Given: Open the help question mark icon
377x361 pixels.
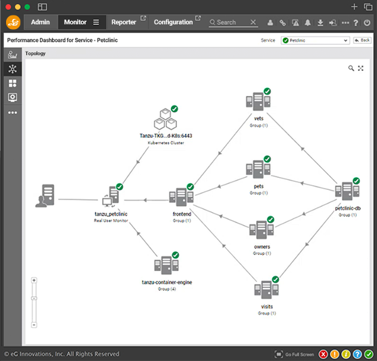Looking at the screenshot, I should [x=356, y=22].
